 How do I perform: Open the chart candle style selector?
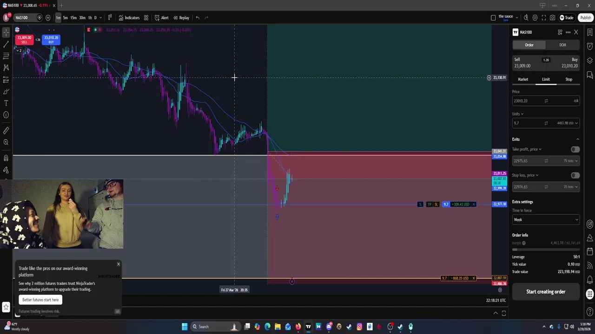click(110, 18)
